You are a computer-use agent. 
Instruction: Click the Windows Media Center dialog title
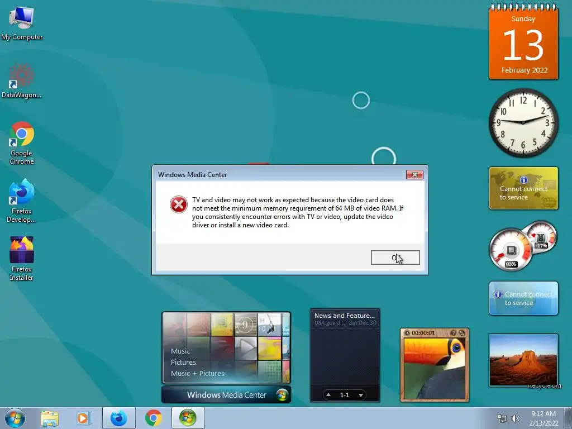[192, 175]
